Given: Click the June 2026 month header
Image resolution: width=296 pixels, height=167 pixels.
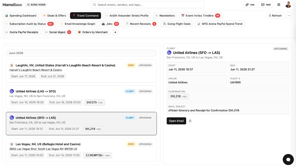Looking at the screenshot, I should tap(81, 53).
